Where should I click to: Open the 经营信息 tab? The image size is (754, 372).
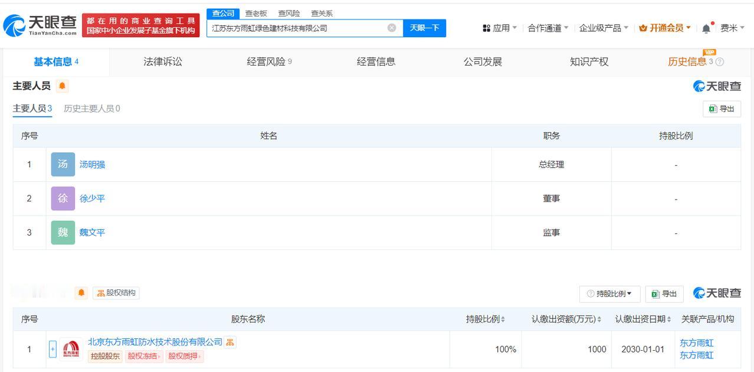coord(376,62)
